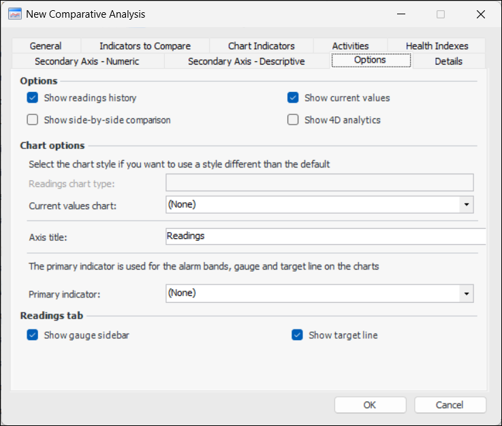The width and height of the screenshot is (502, 426).
Task: Enable Show 4D analytics option
Action: click(293, 120)
